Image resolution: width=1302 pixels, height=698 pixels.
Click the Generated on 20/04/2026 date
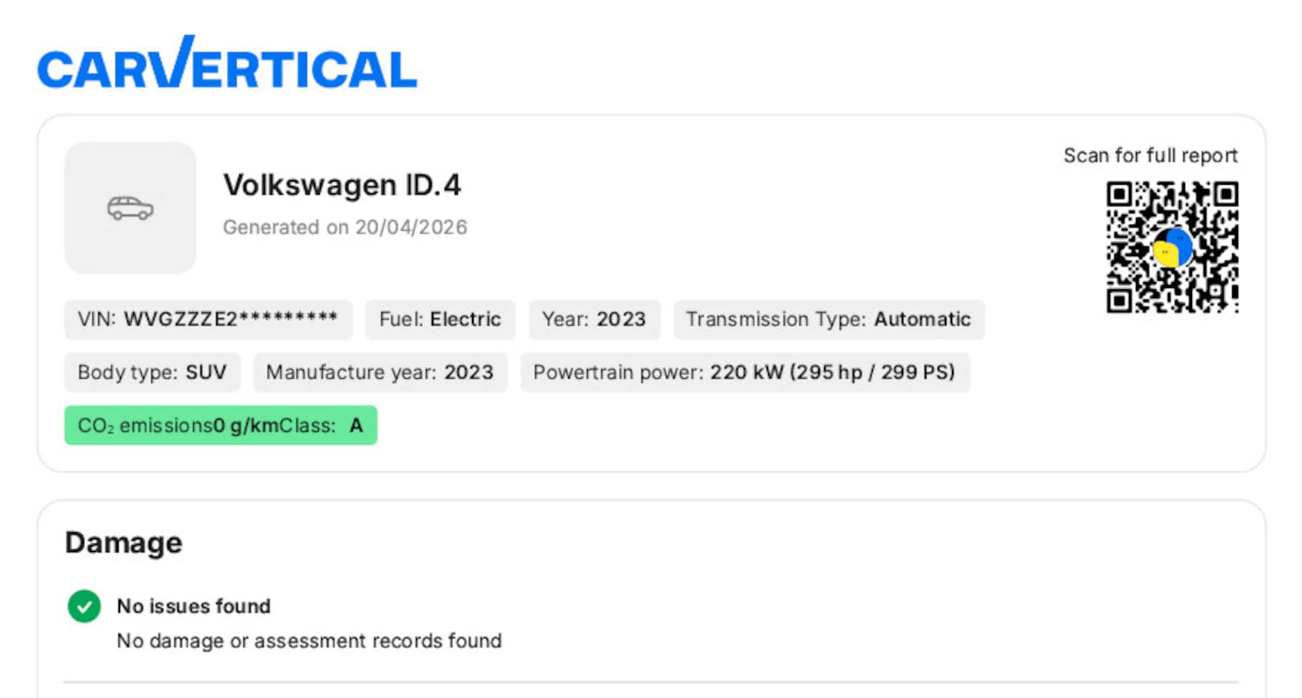point(345,228)
